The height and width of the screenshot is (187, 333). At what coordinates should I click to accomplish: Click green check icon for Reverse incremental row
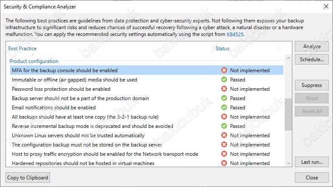(x=224, y=126)
